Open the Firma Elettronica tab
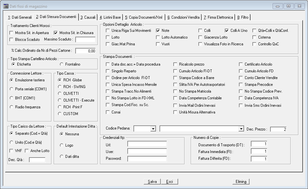This screenshot has height=189, width=308. (218, 17)
